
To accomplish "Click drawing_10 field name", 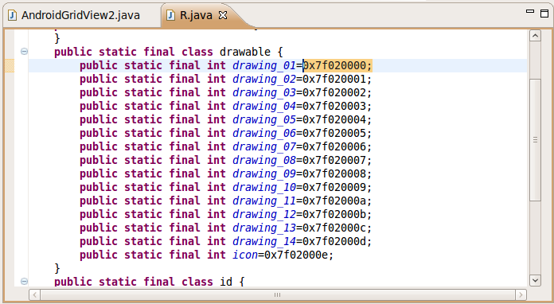I will coord(264,187).
